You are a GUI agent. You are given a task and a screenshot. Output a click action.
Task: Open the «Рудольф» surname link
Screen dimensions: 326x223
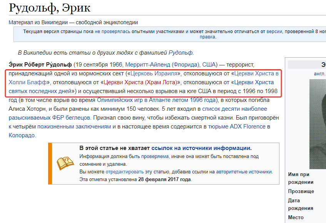click(181, 53)
